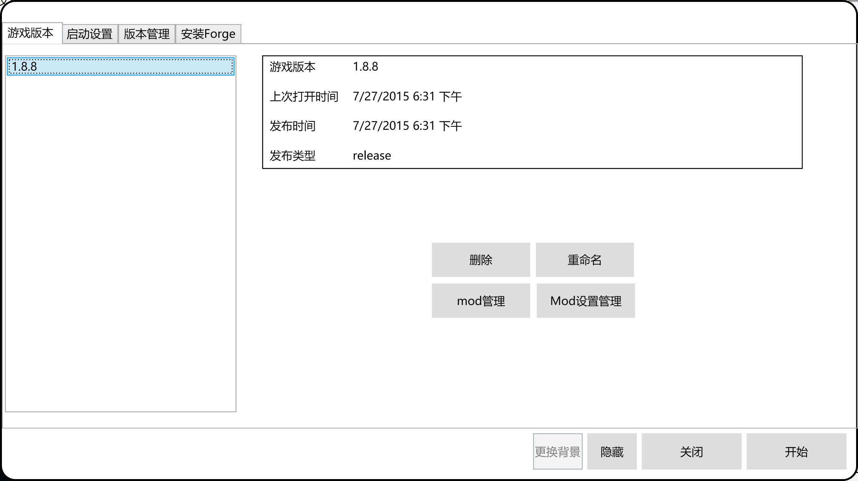Select the 游戏版本 tab
The width and height of the screenshot is (858, 481).
32,34
